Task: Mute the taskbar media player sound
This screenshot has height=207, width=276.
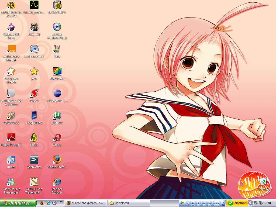Action: point(215,203)
